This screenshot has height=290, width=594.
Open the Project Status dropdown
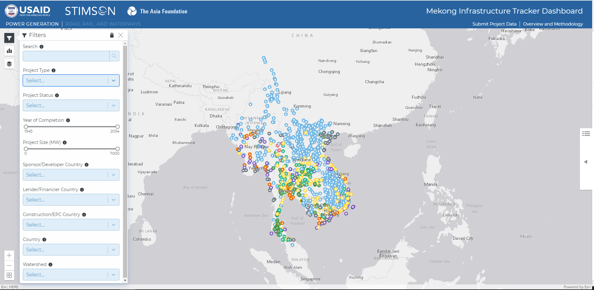71,105
